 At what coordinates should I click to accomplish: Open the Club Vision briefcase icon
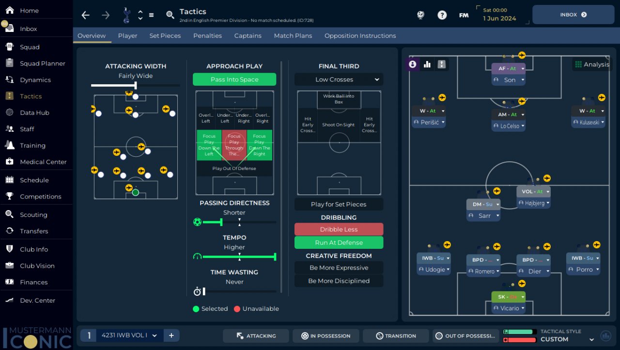point(9,266)
